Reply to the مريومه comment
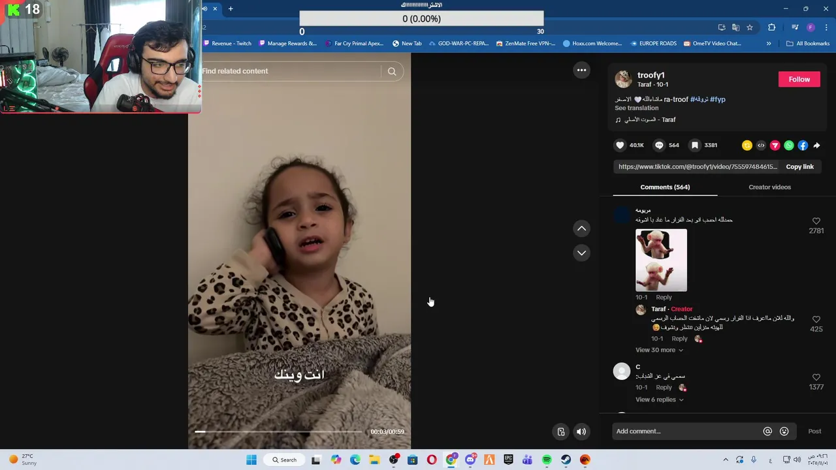 click(x=664, y=297)
